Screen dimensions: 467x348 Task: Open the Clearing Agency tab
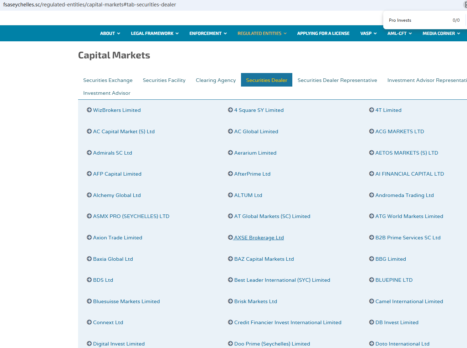tap(216, 80)
